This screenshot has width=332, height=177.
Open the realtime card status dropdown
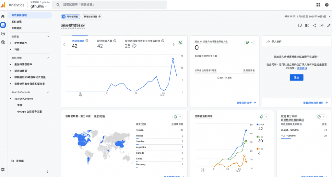point(249,42)
